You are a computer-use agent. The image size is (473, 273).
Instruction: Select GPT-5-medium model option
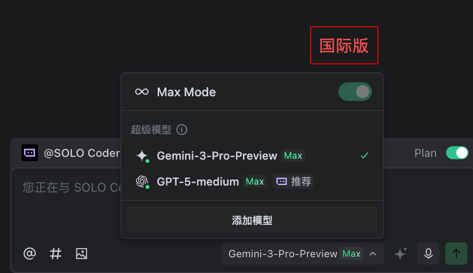click(x=252, y=181)
